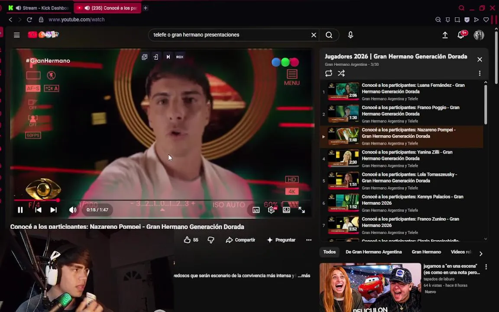Select the Gran Hermano filter chip
499x312 pixels.
(x=426, y=252)
